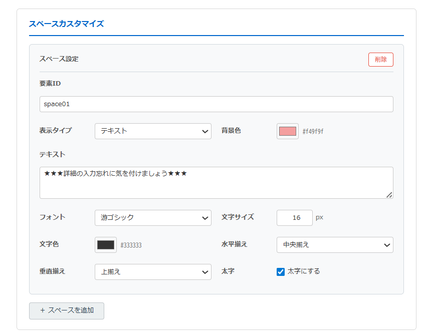Open the 背景色 pink color swatch
Image resolution: width=423 pixels, height=334 pixels.
(287, 131)
